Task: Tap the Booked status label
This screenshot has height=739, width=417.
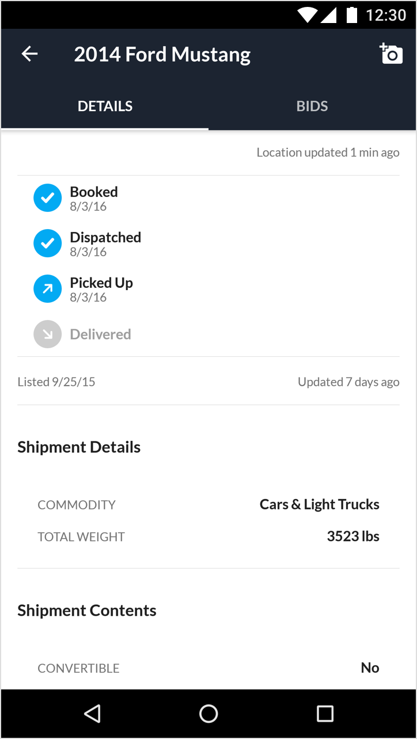Action: [x=94, y=192]
